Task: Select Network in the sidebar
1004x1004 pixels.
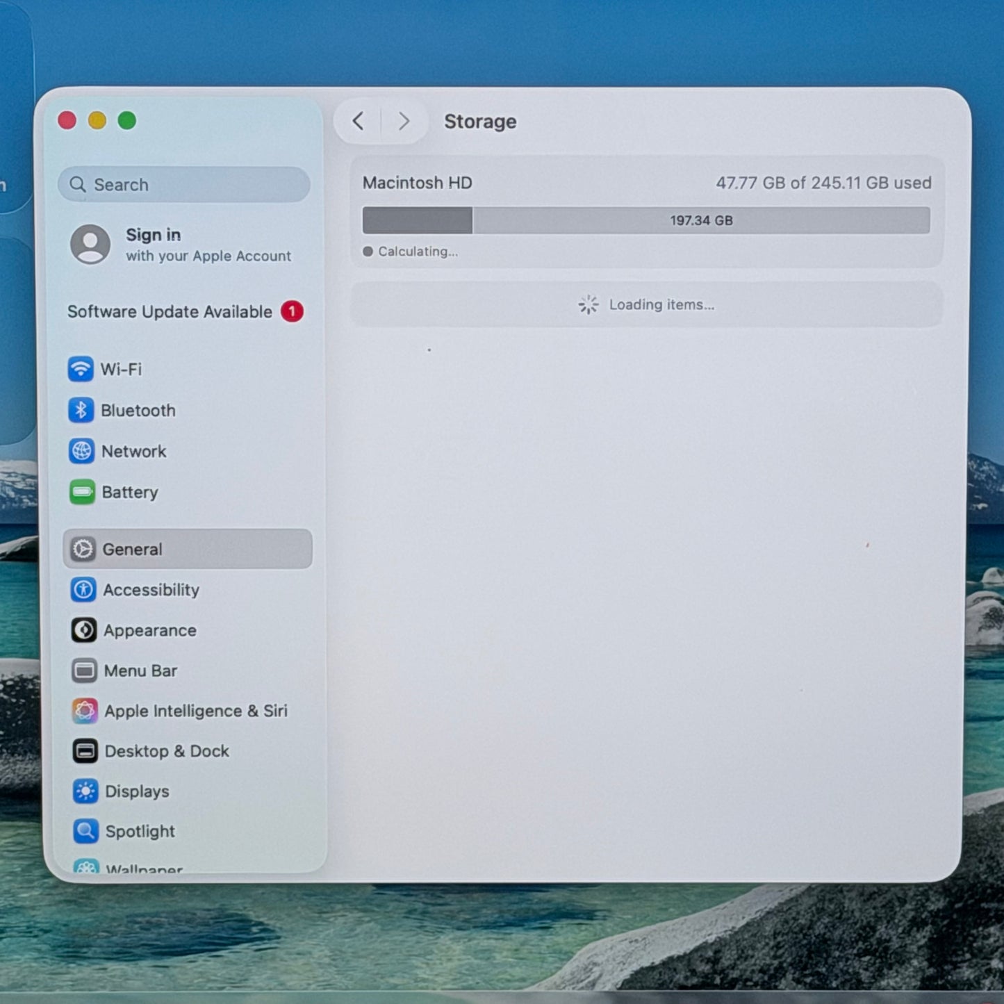Action: click(x=187, y=451)
